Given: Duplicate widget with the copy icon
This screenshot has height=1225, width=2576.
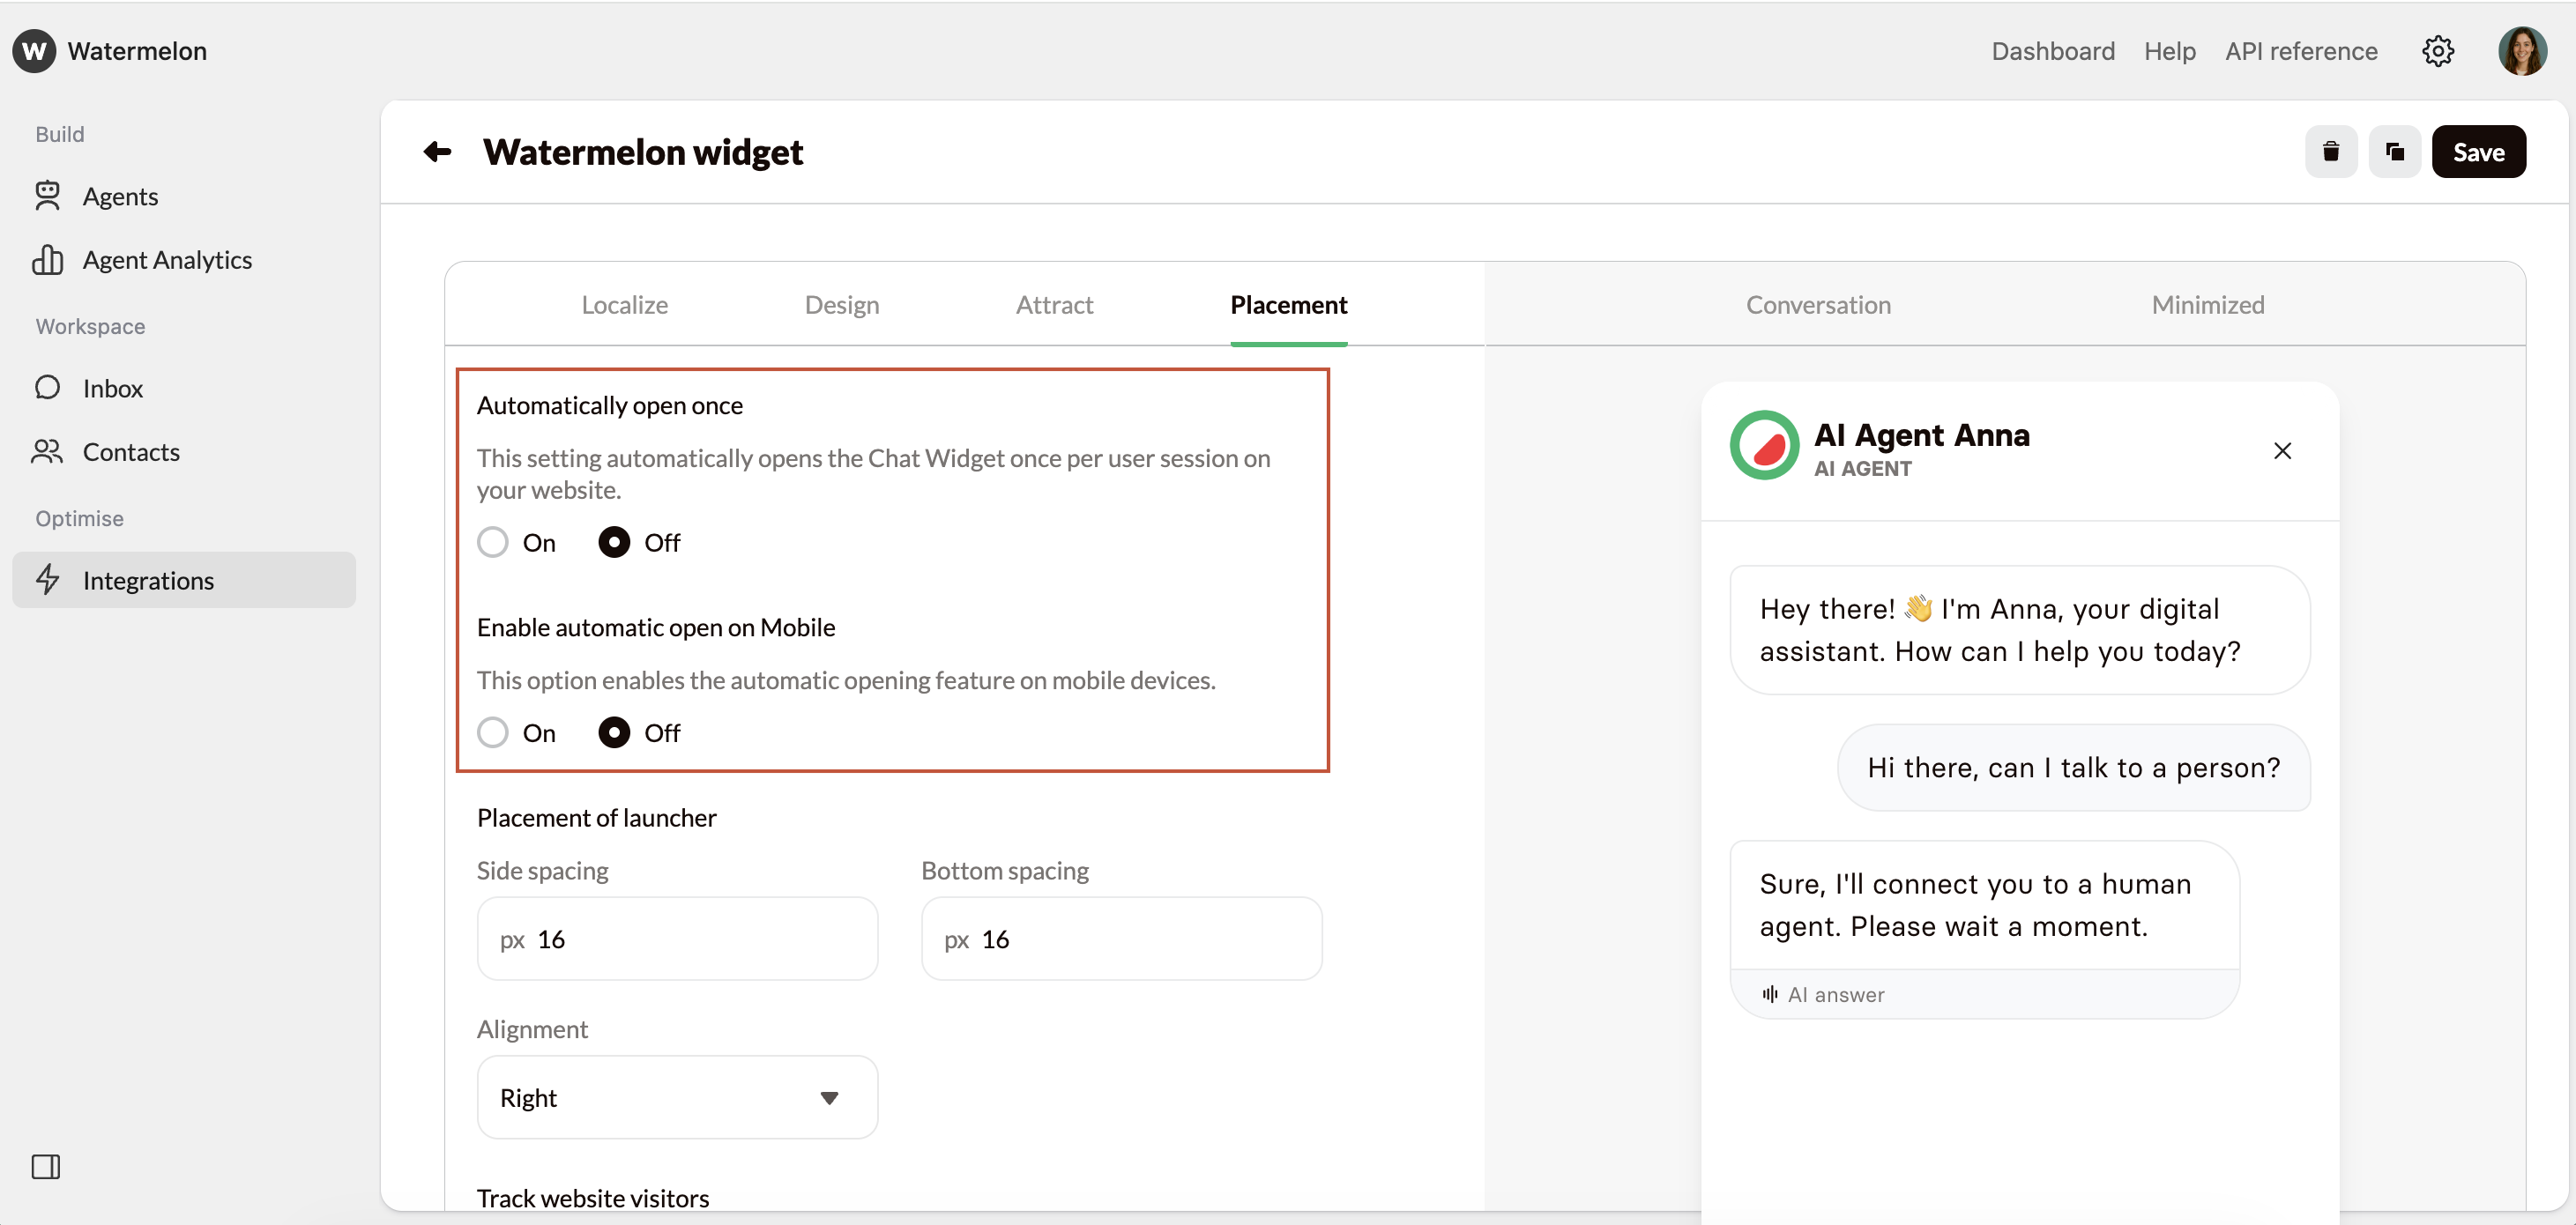Looking at the screenshot, I should coord(2394,152).
